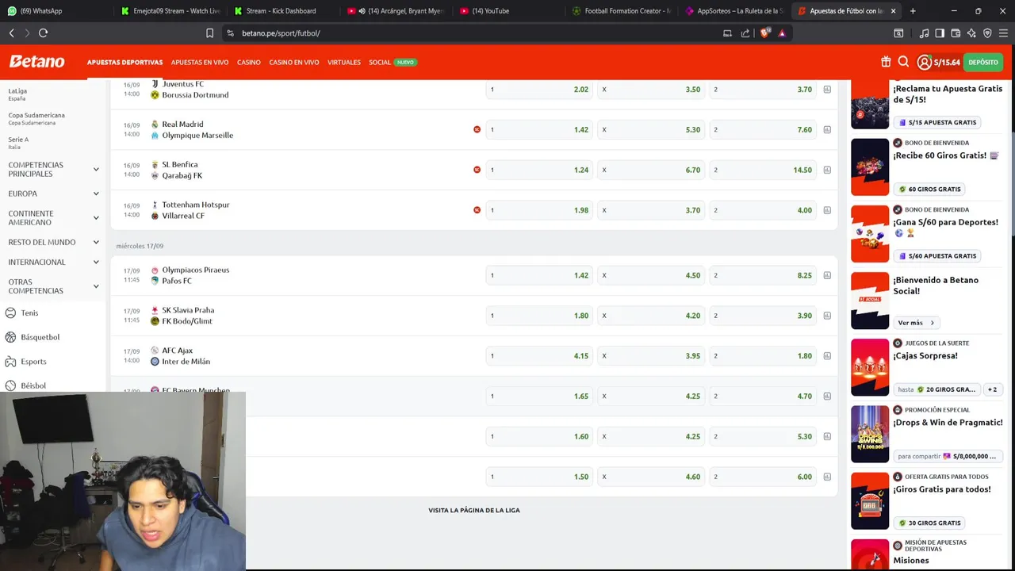Open the browser hamburger menu

[x=1004, y=33]
